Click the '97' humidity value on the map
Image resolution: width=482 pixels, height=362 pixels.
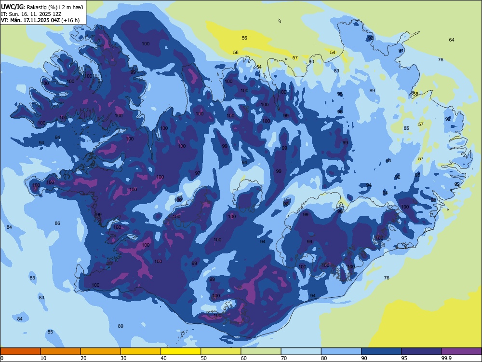coord(198,173)
